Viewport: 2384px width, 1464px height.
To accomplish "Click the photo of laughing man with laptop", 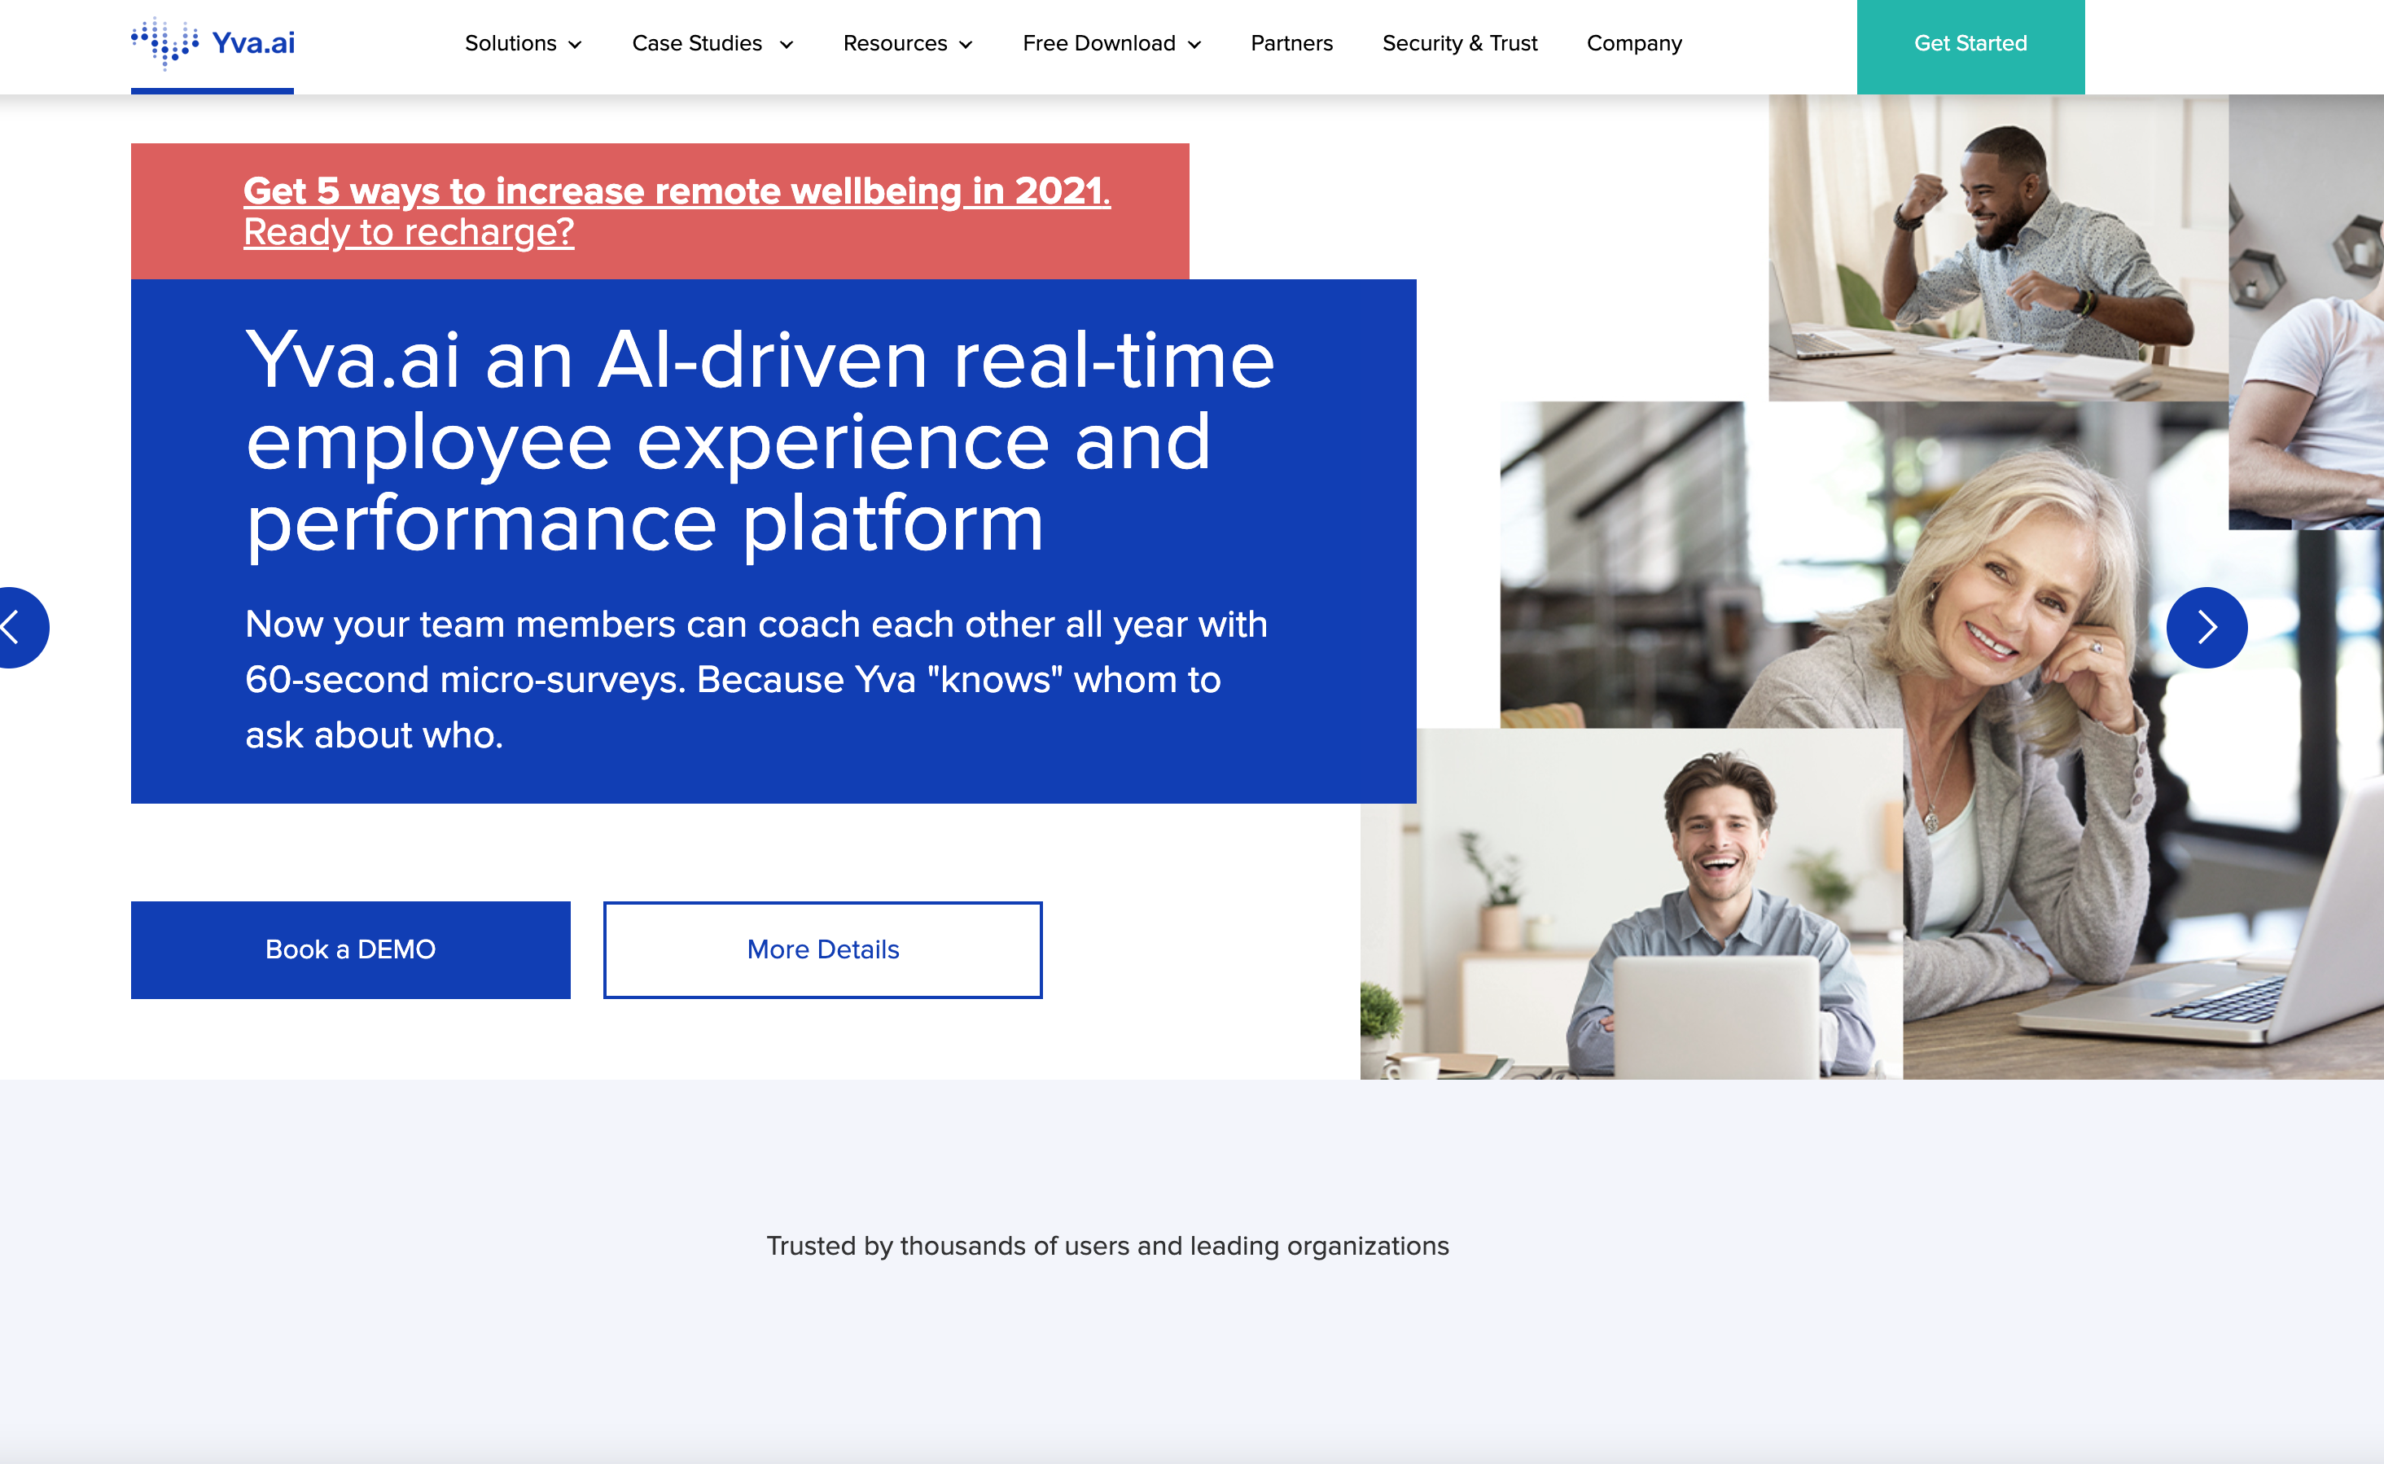I will pos(1631,903).
